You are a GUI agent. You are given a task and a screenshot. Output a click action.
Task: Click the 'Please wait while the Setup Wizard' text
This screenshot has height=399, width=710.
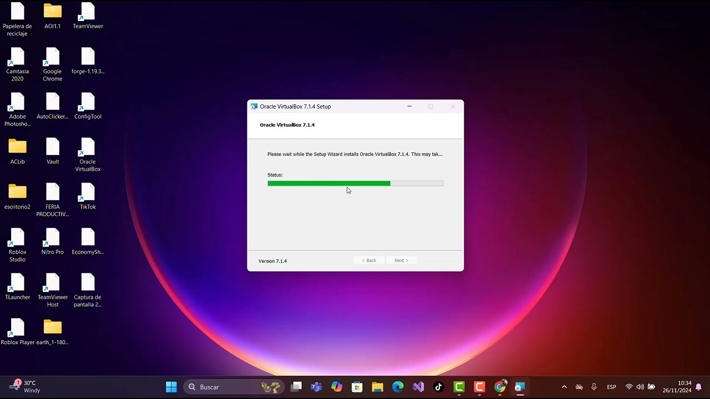tap(355, 154)
